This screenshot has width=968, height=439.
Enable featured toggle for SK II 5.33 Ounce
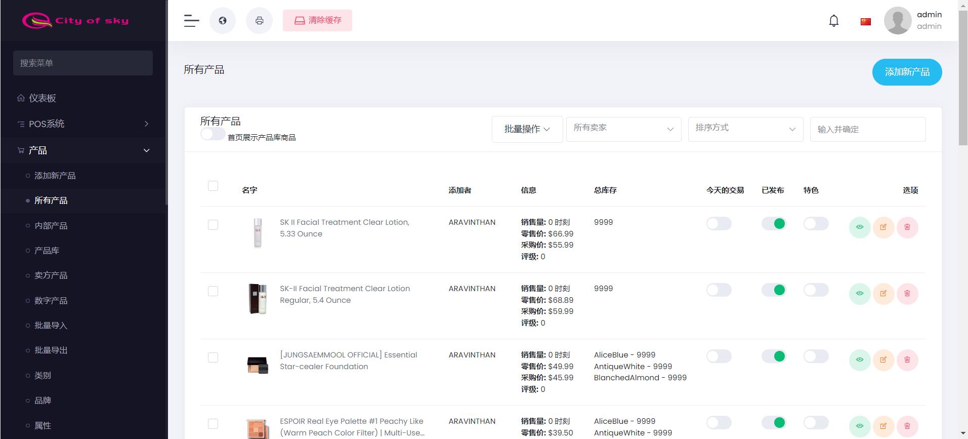pos(816,224)
